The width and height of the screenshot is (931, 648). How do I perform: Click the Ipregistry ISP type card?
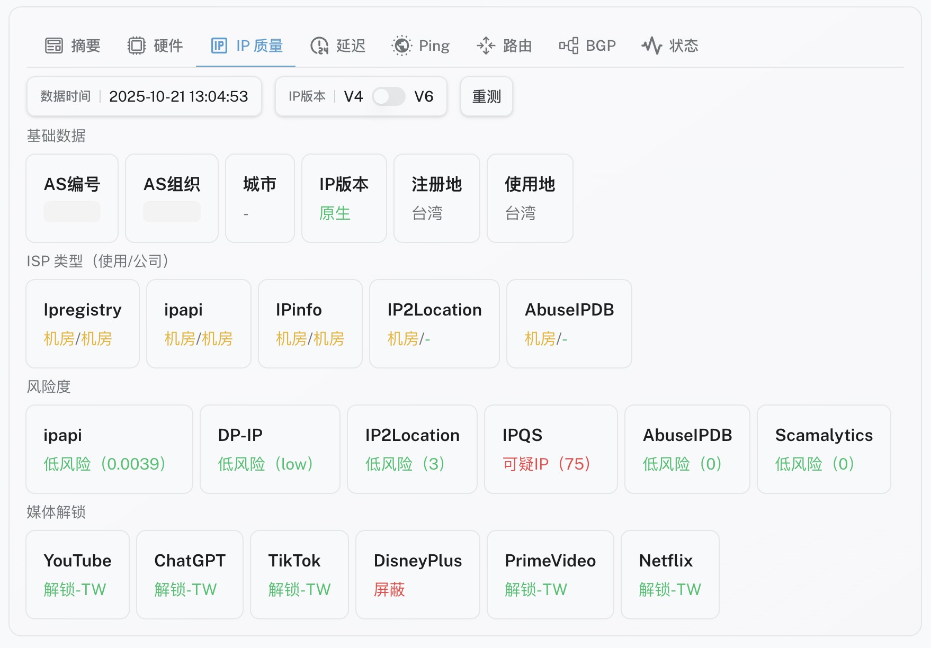[83, 323]
